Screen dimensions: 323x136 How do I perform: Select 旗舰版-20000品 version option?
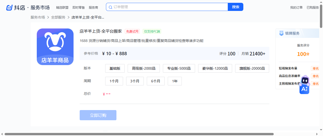pyautogui.click(x=252, y=68)
